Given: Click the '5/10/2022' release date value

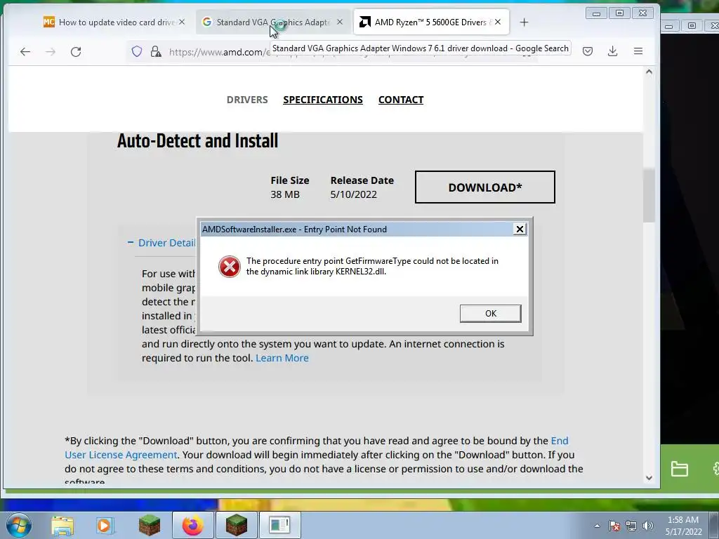Looking at the screenshot, I should (354, 194).
